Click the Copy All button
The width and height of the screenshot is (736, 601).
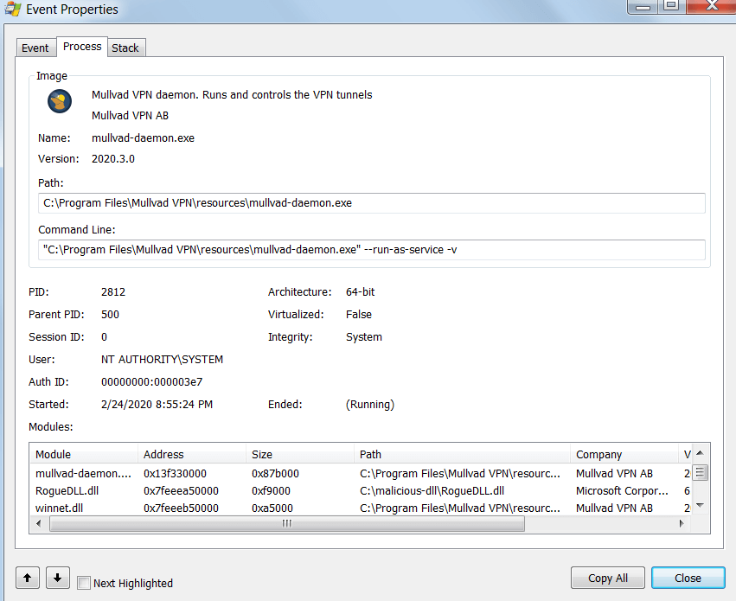608,578
